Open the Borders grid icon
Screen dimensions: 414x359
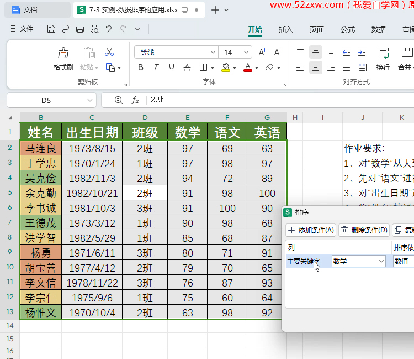(x=203, y=67)
